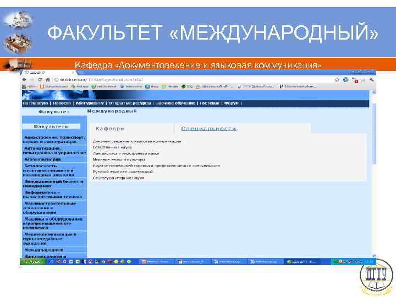Open Русский язык как иностранный link
Screen dimensions: 396x297
click(x=123, y=172)
